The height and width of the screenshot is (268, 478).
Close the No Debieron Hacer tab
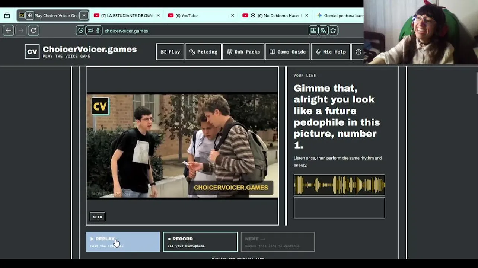tap(307, 16)
